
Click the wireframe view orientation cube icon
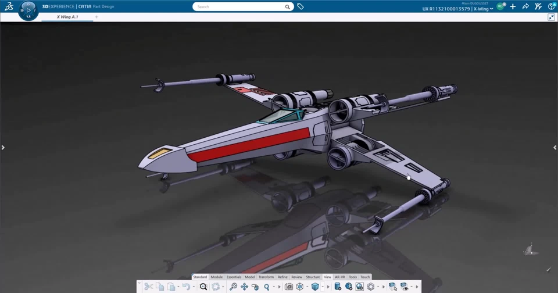pyautogui.click(x=300, y=287)
